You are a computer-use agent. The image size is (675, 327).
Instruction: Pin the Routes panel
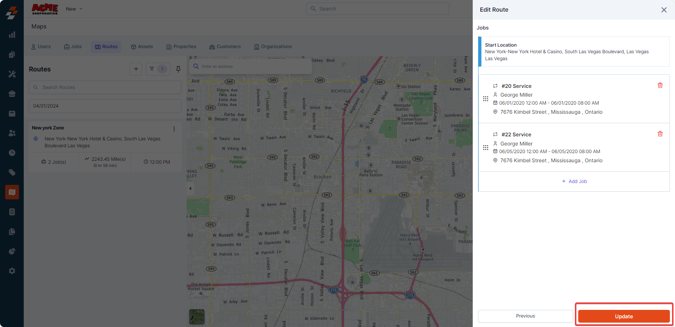(178, 69)
